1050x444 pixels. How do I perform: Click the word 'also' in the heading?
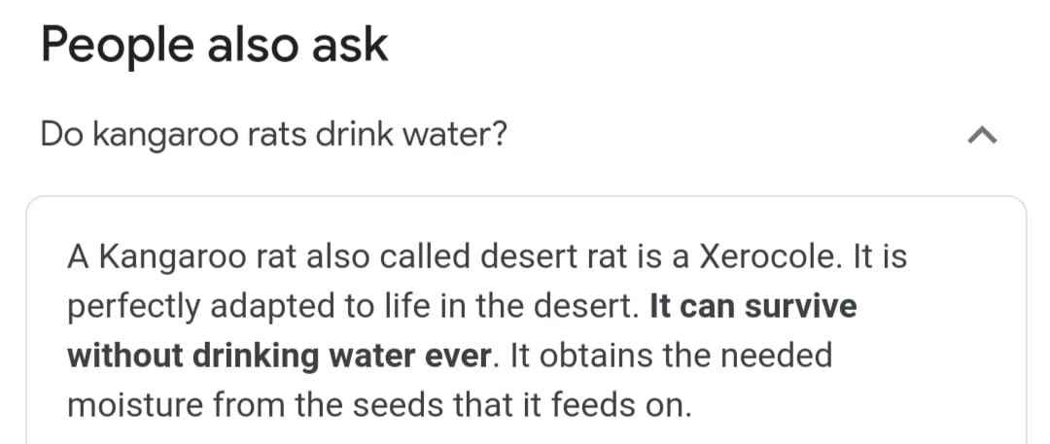point(251,47)
